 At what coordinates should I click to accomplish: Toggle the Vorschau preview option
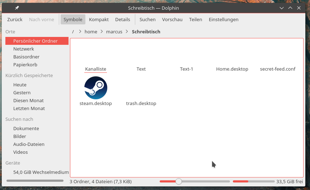172,20
